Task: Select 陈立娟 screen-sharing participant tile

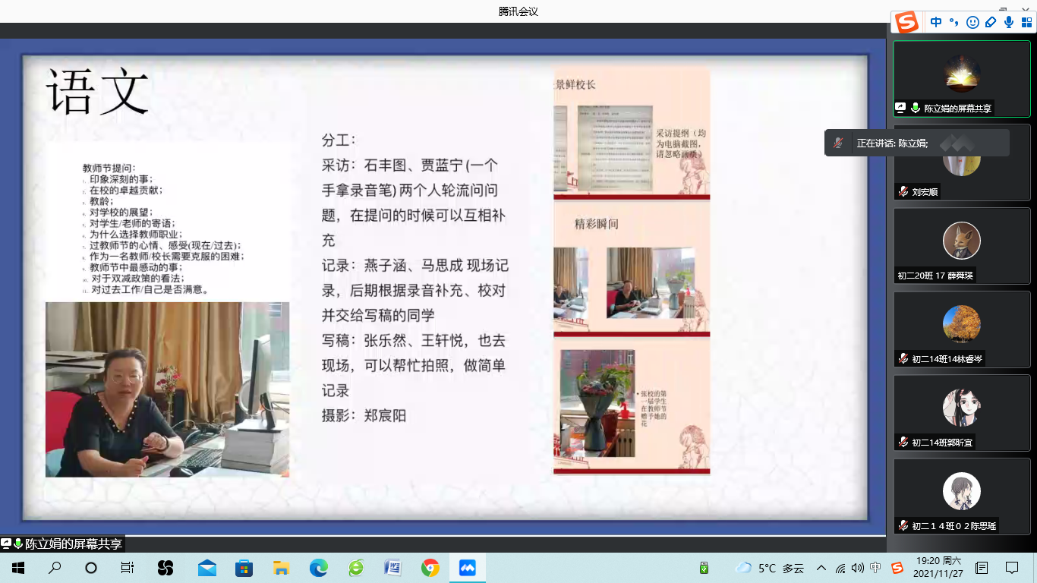Action: [961, 79]
